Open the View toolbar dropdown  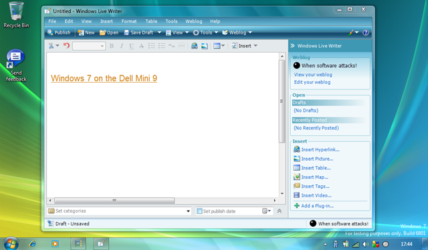177,33
